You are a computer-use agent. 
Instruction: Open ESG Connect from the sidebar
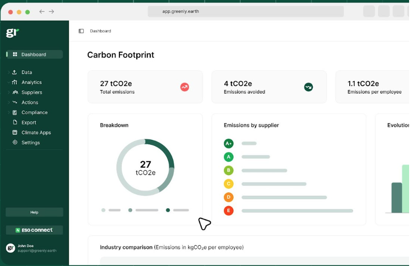(34, 230)
